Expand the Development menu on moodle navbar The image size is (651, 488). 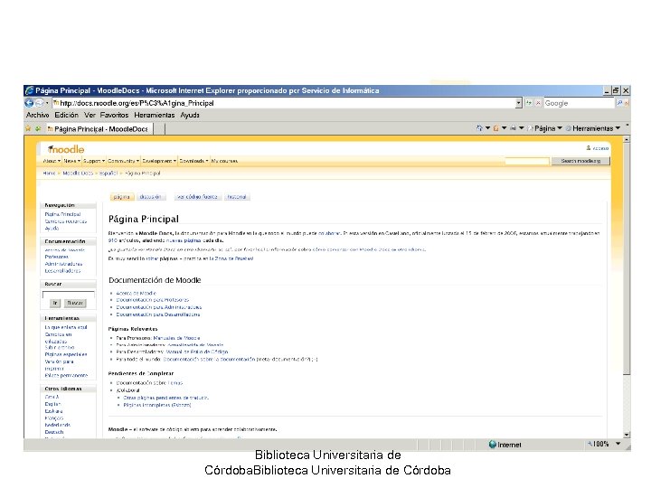coord(159,161)
